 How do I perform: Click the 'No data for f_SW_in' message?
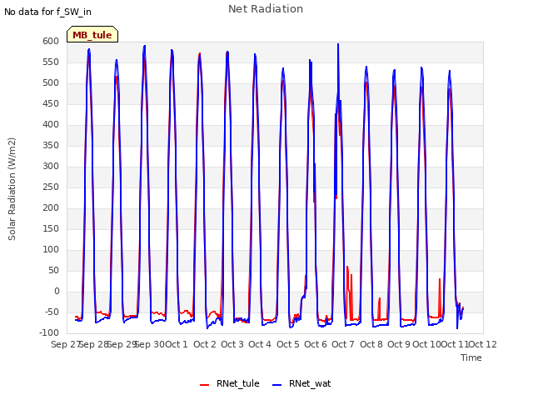(x=47, y=12)
